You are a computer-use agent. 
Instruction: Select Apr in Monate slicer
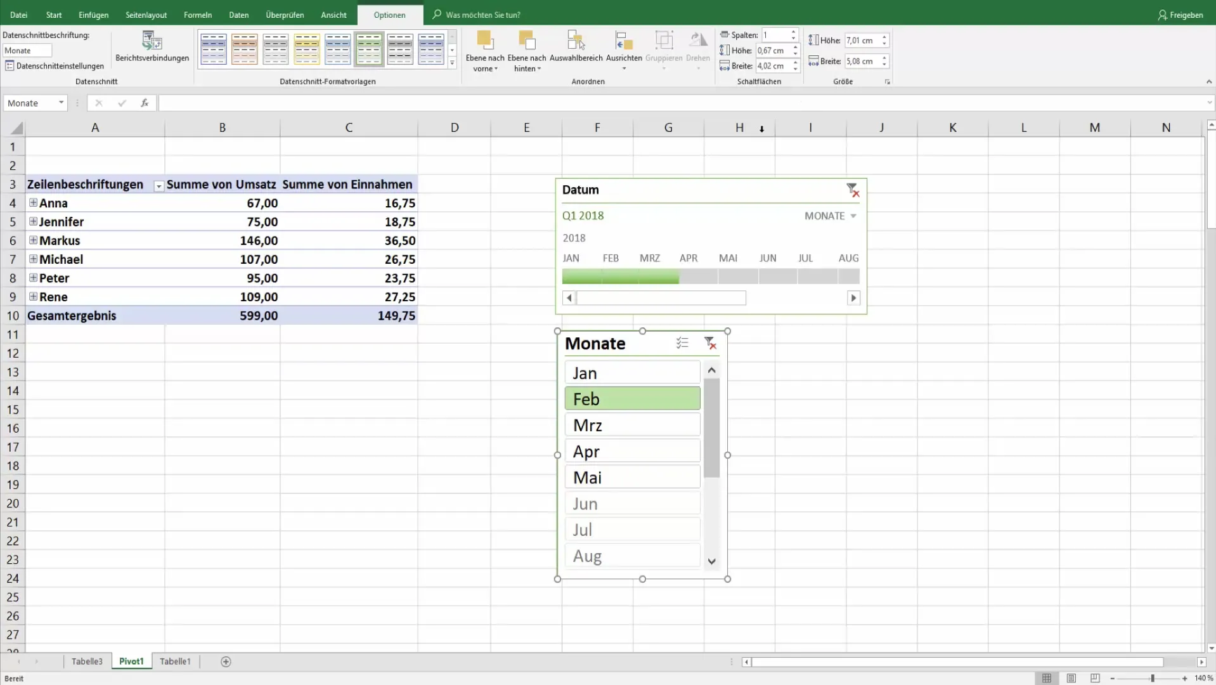632,451
